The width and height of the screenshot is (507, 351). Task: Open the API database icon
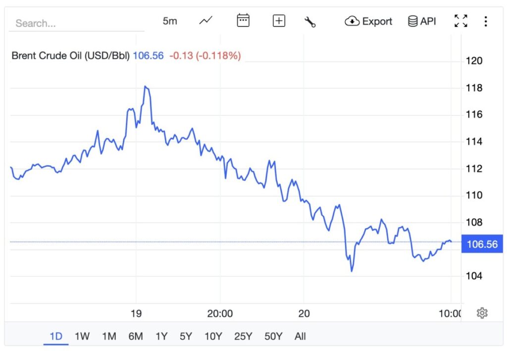coord(412,21)
